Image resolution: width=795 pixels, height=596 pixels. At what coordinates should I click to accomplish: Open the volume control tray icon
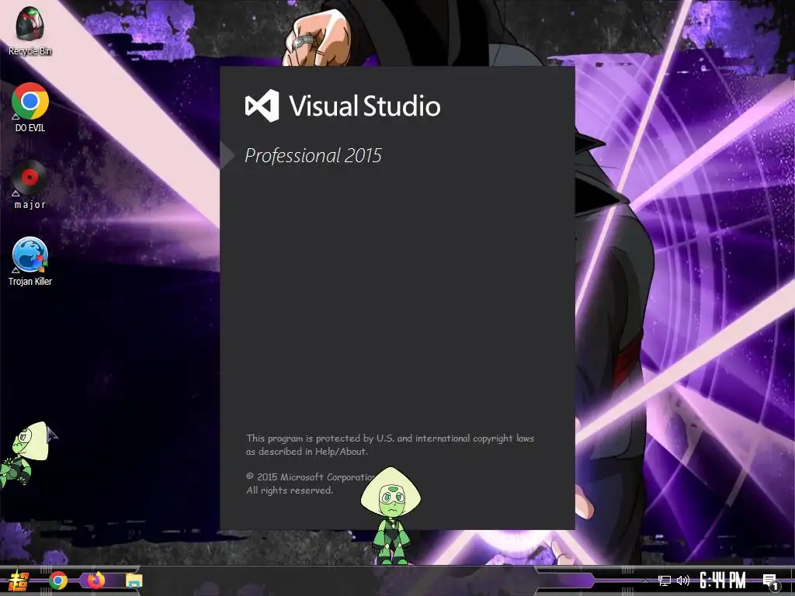pyautogui.click(x=683, y=580)
